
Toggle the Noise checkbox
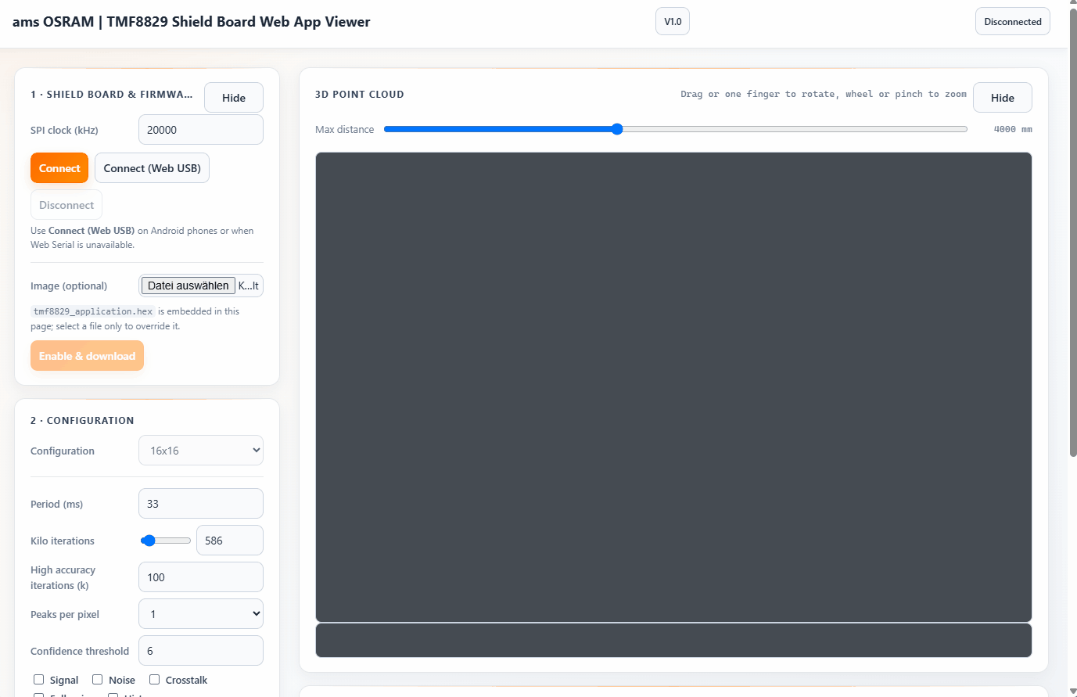(97, 680)
